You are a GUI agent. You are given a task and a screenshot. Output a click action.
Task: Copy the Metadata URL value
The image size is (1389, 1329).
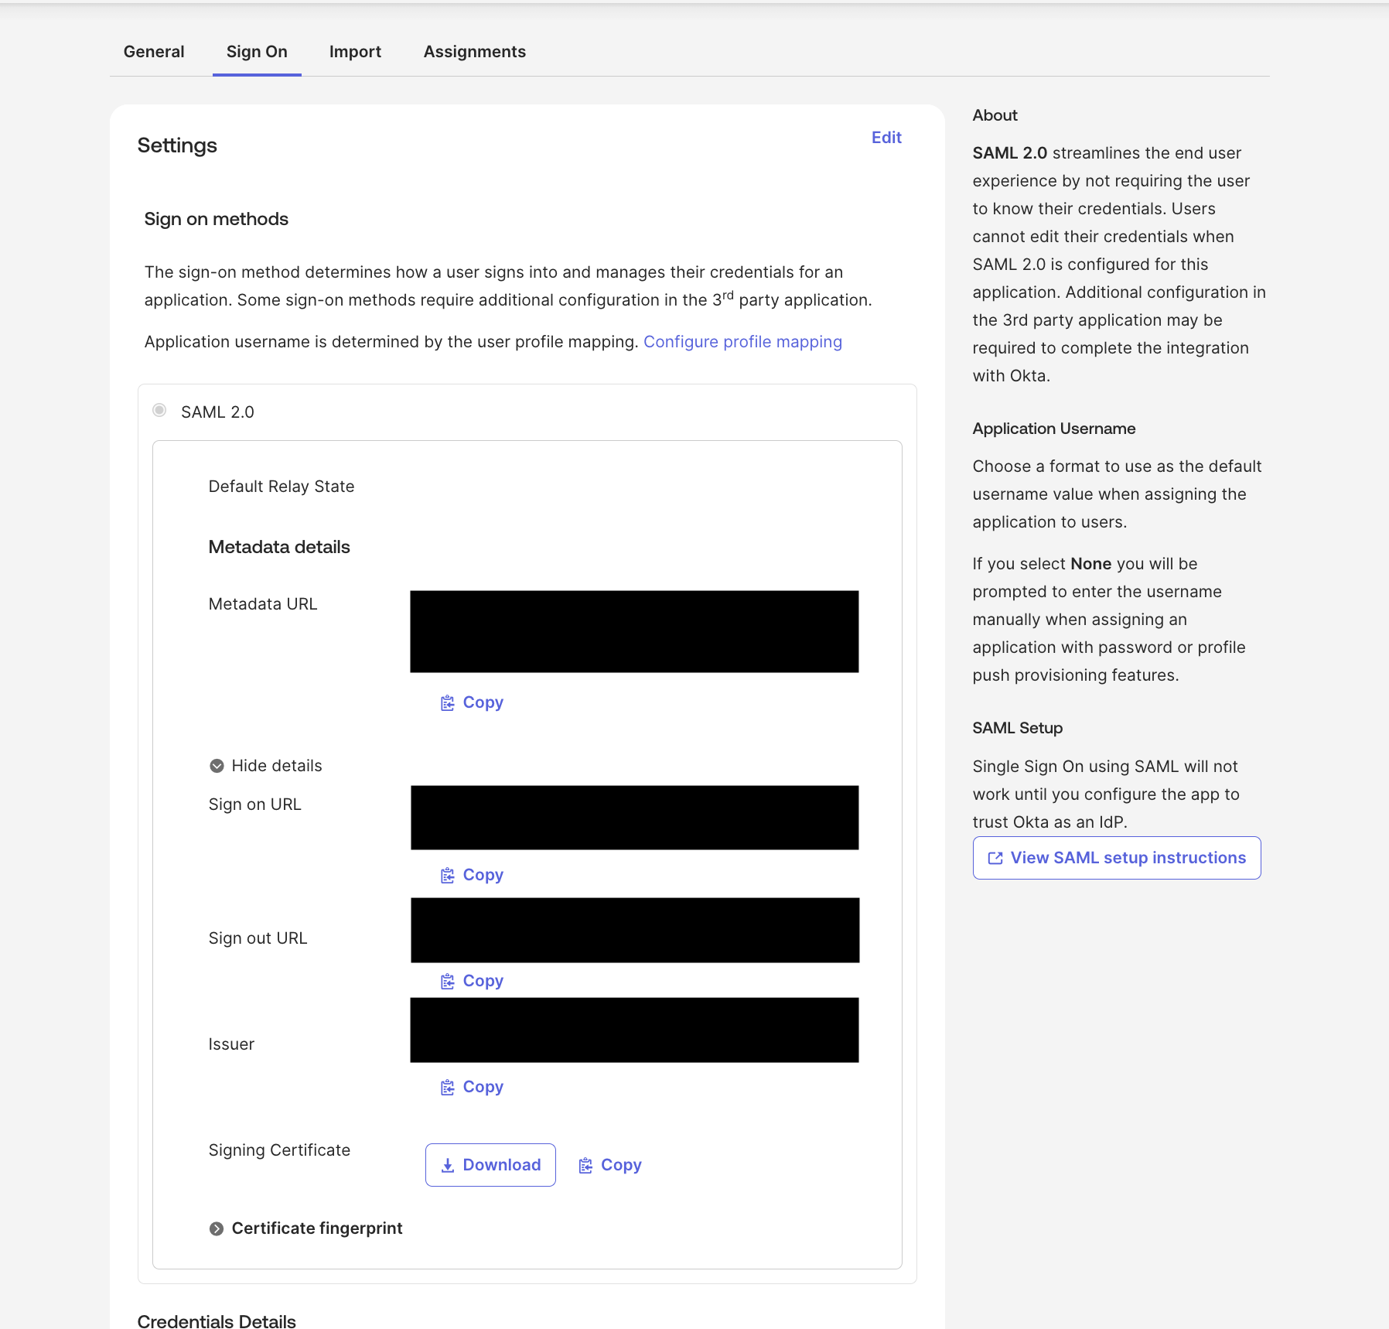(470, 702)
